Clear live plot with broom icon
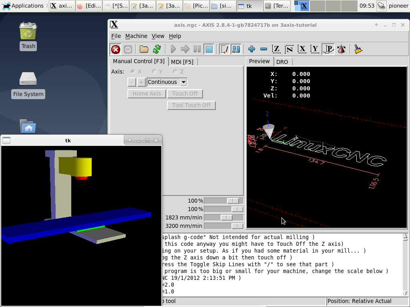Screen dimensions: 410x307 point(358,49)
